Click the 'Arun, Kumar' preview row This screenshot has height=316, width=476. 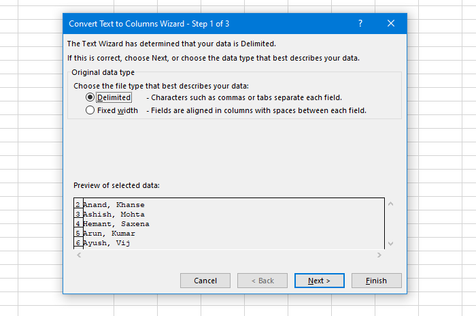112,233
